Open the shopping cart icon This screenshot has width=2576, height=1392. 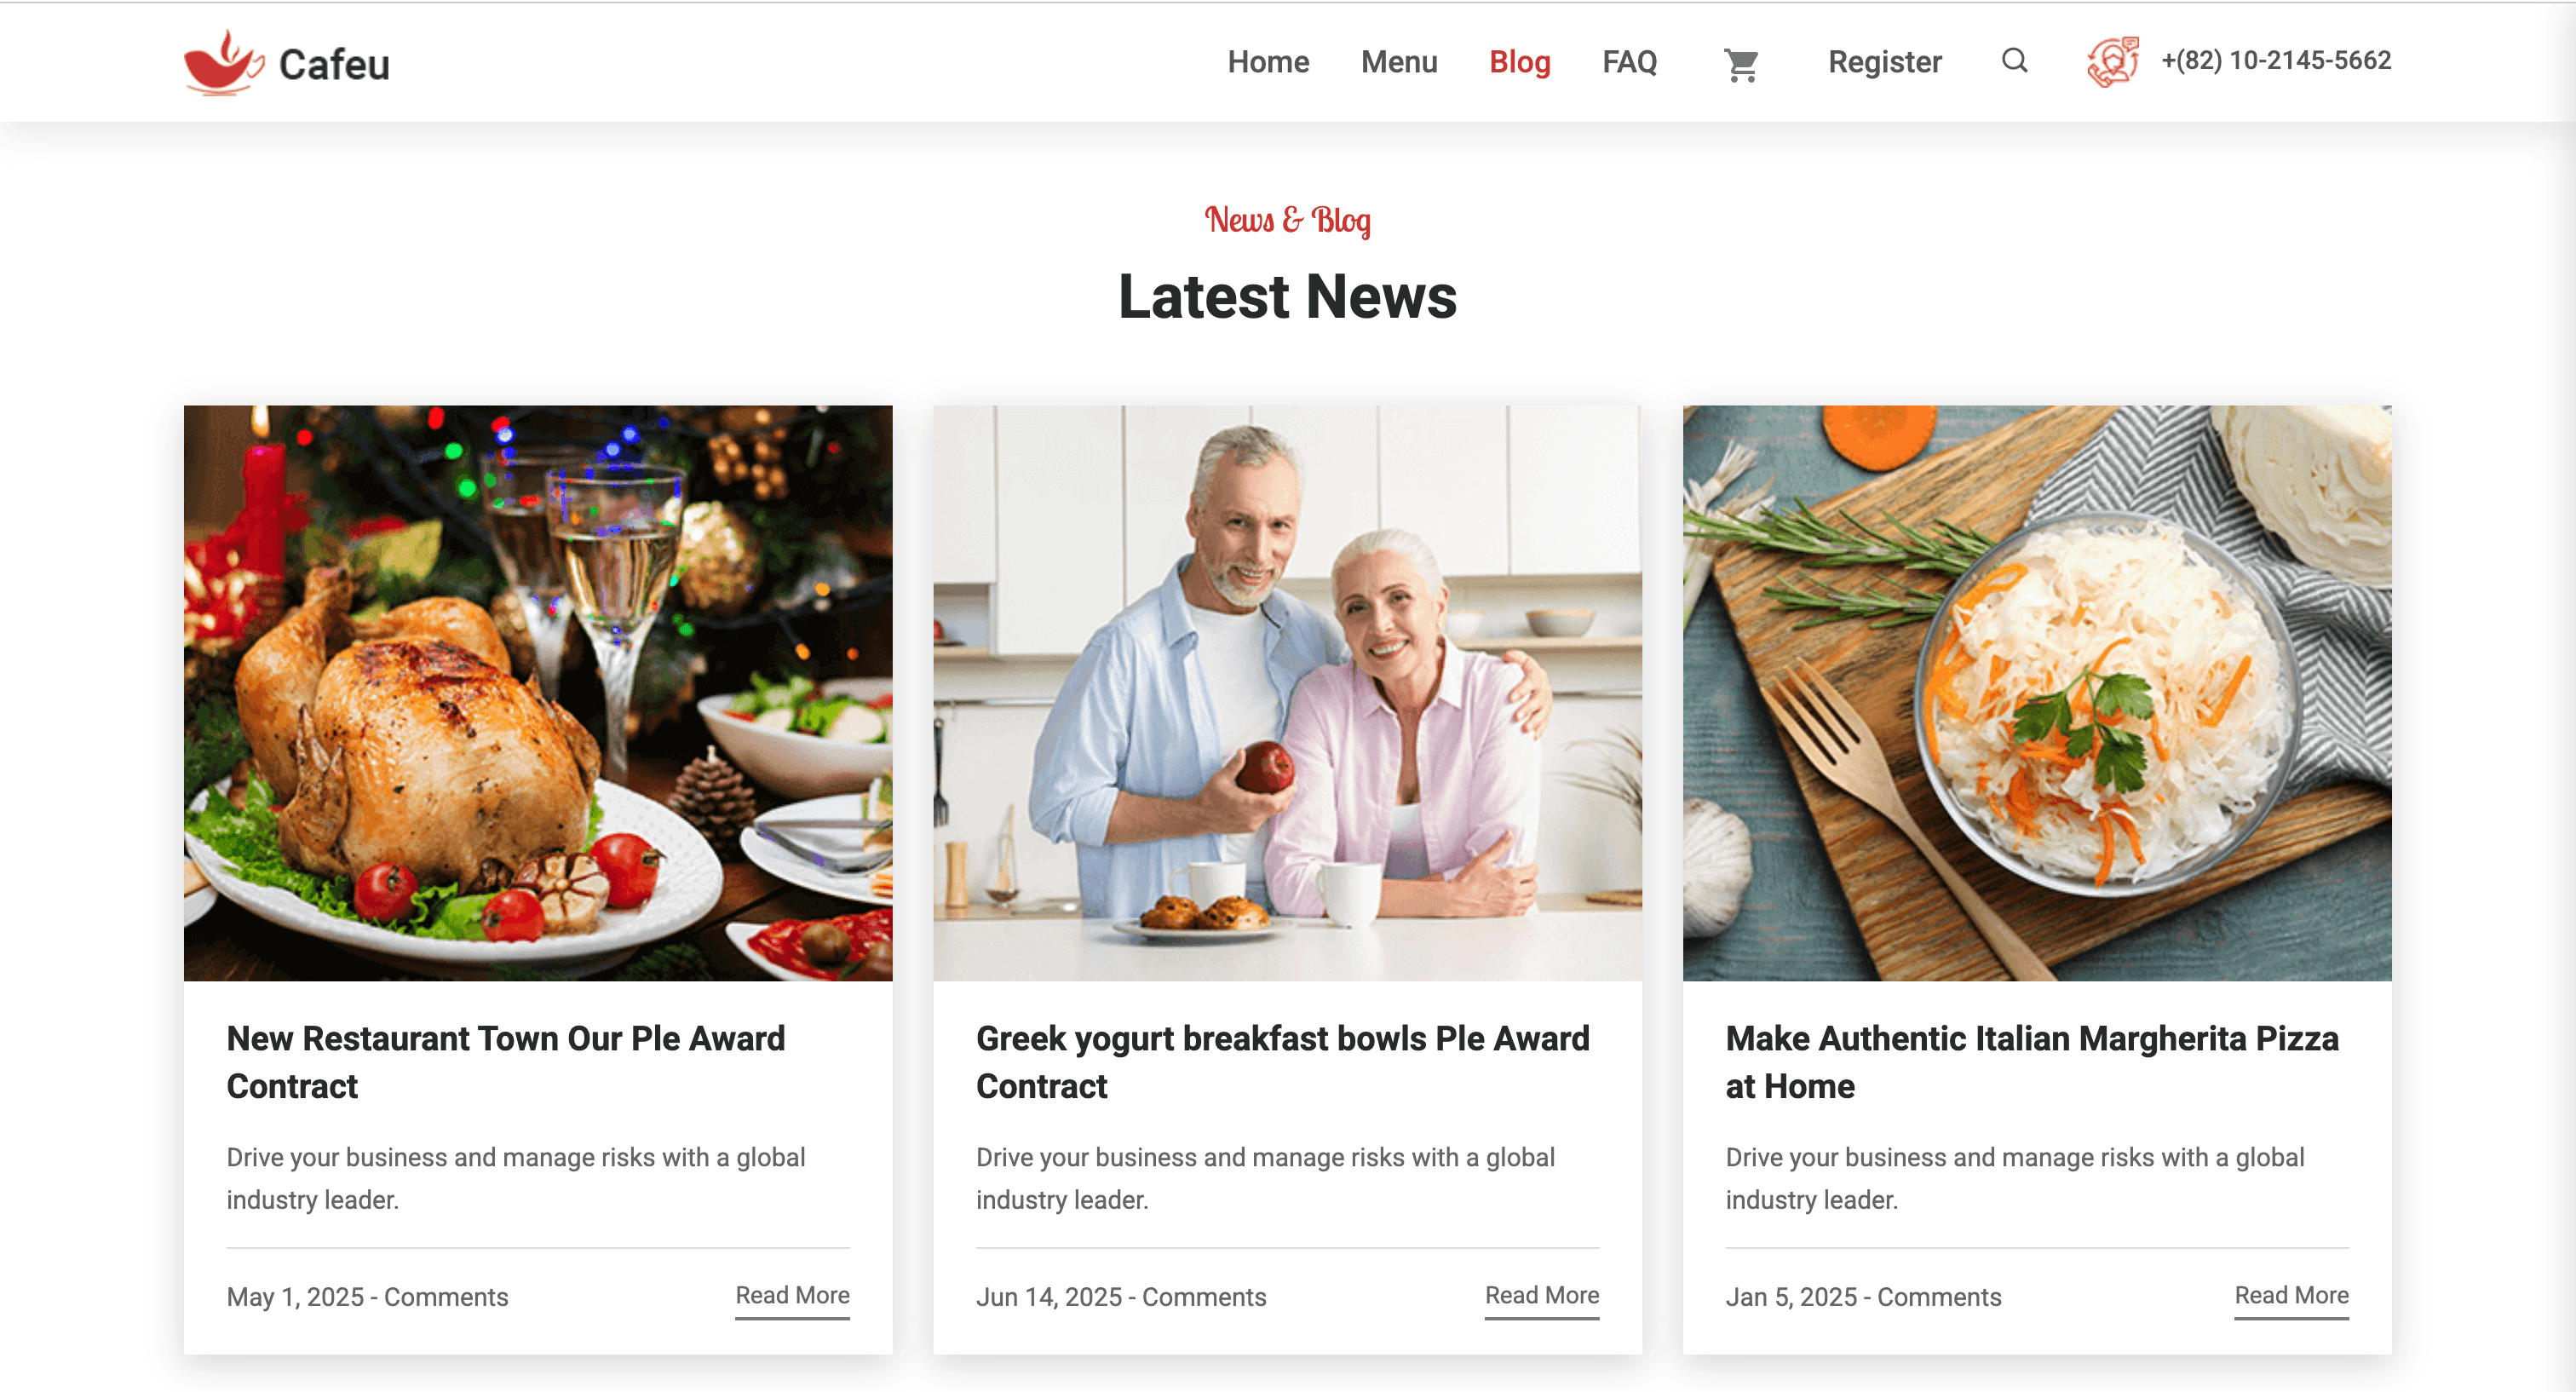tap(1741, 64)
